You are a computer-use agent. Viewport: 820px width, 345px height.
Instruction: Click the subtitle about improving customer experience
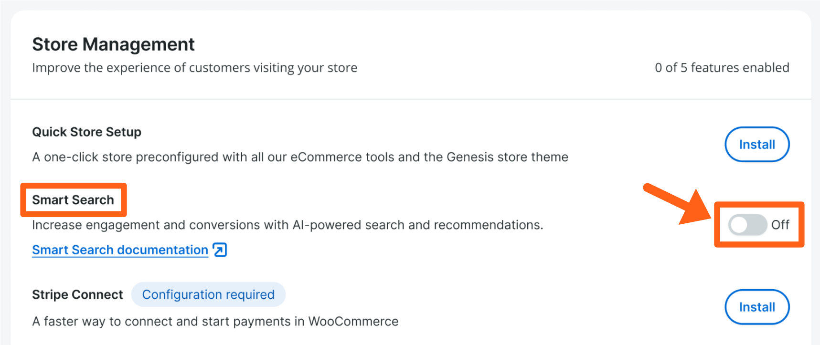tap(194, 68)
